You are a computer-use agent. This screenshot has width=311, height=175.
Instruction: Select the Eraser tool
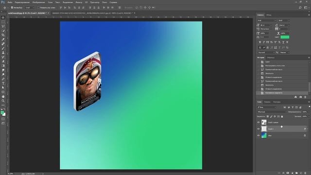point(3,61)
